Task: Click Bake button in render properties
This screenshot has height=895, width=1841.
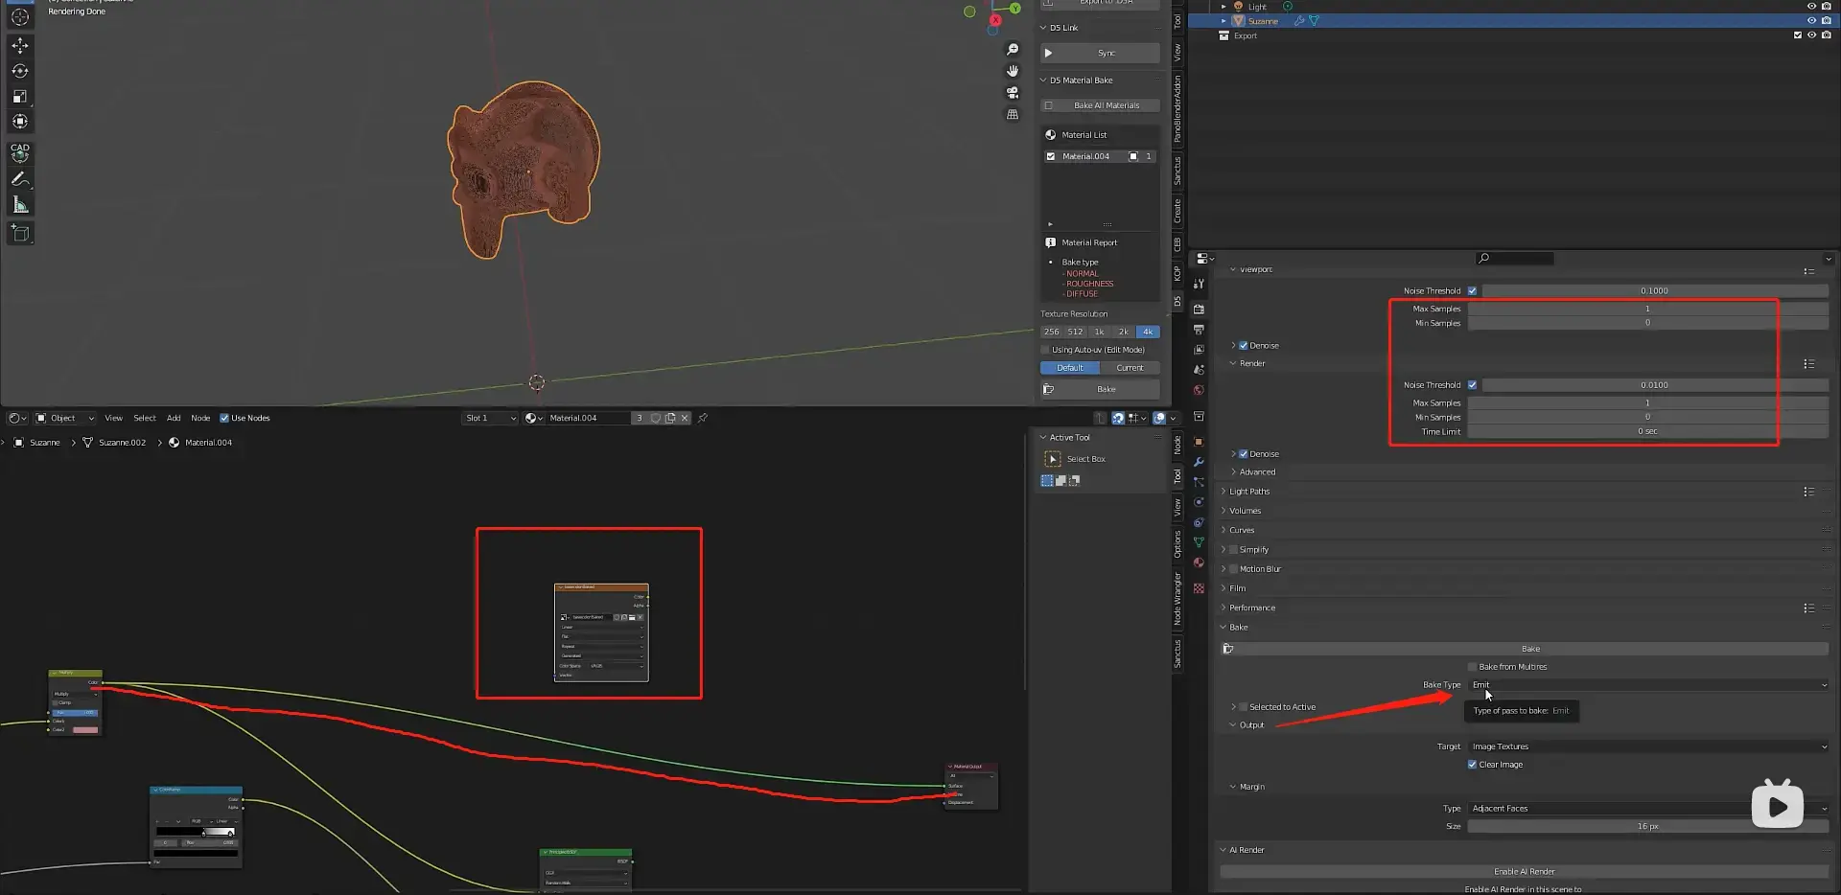Action: click(x=1525, y=649)
